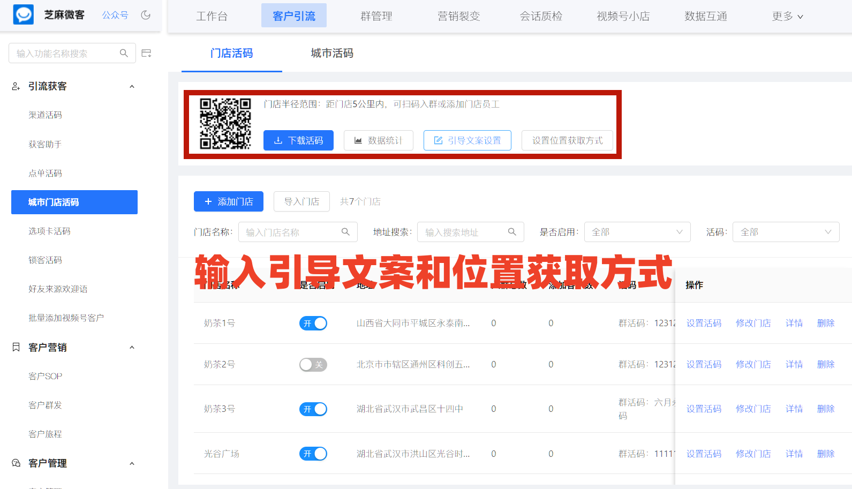
Task: Click the 公众号 link
Action: coord(115,15)
